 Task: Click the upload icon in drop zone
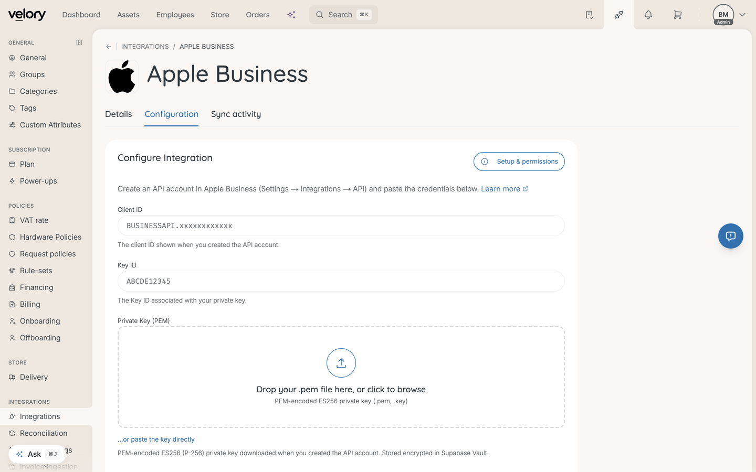pos(341,363)
